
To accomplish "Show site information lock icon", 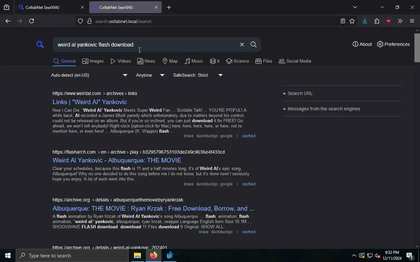I will [89, 21].
